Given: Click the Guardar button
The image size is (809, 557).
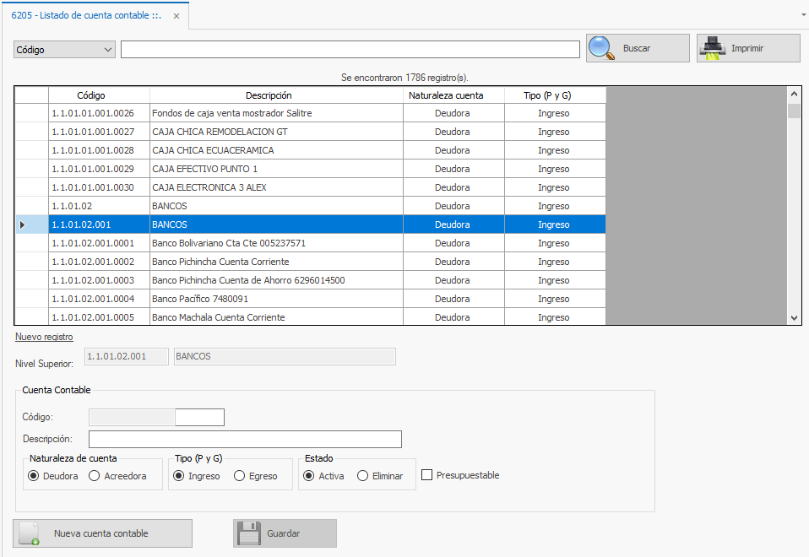Looking at the screenshot, I should (285, 533).
